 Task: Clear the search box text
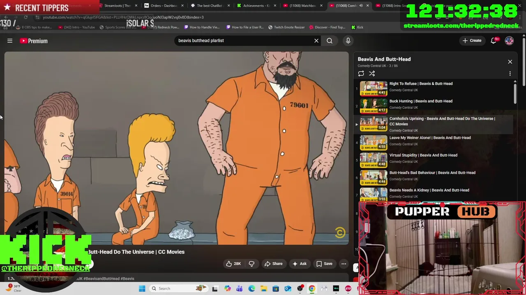[316, 41]
